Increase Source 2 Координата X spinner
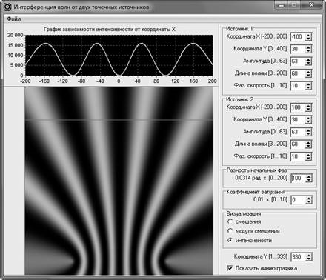 tap(308, 105)
